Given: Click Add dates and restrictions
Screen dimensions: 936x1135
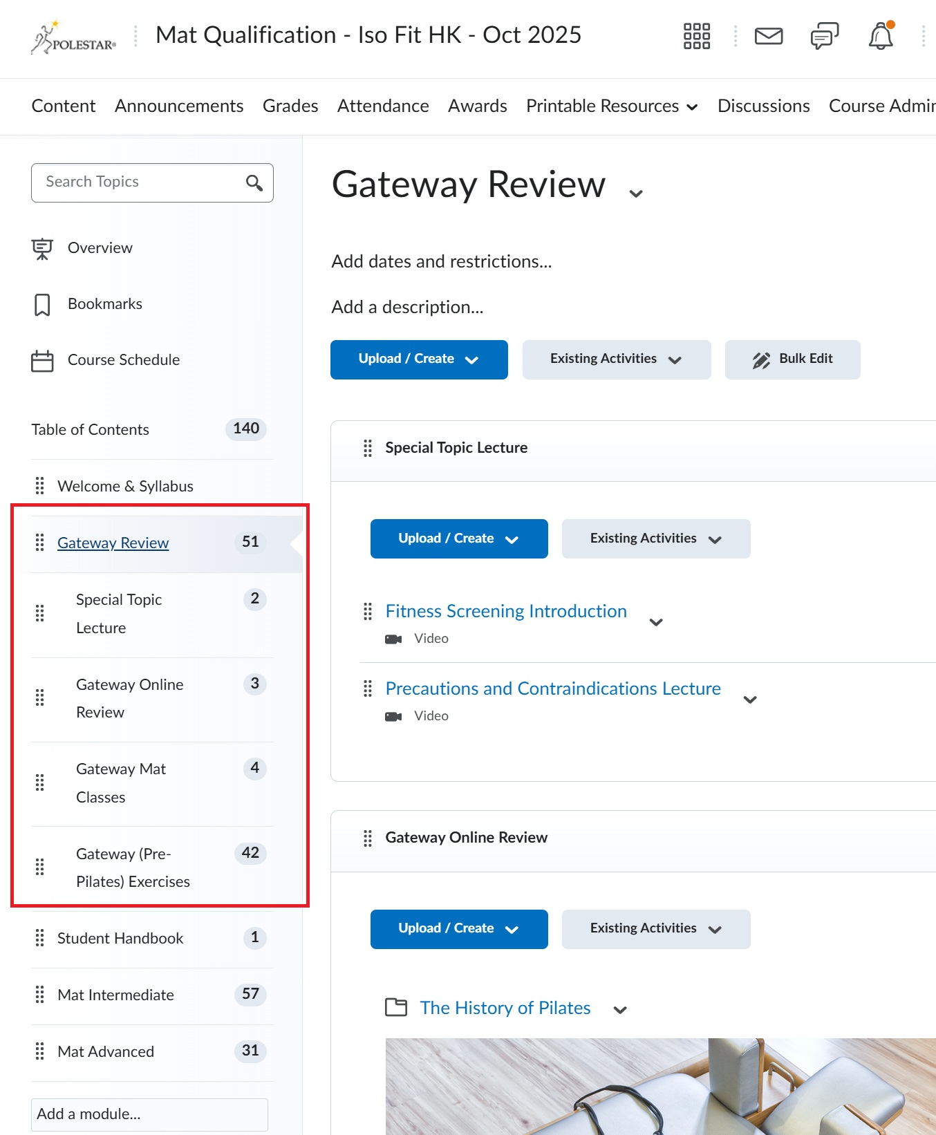Looking at the screenshot, I should click(x=441, y=261).
